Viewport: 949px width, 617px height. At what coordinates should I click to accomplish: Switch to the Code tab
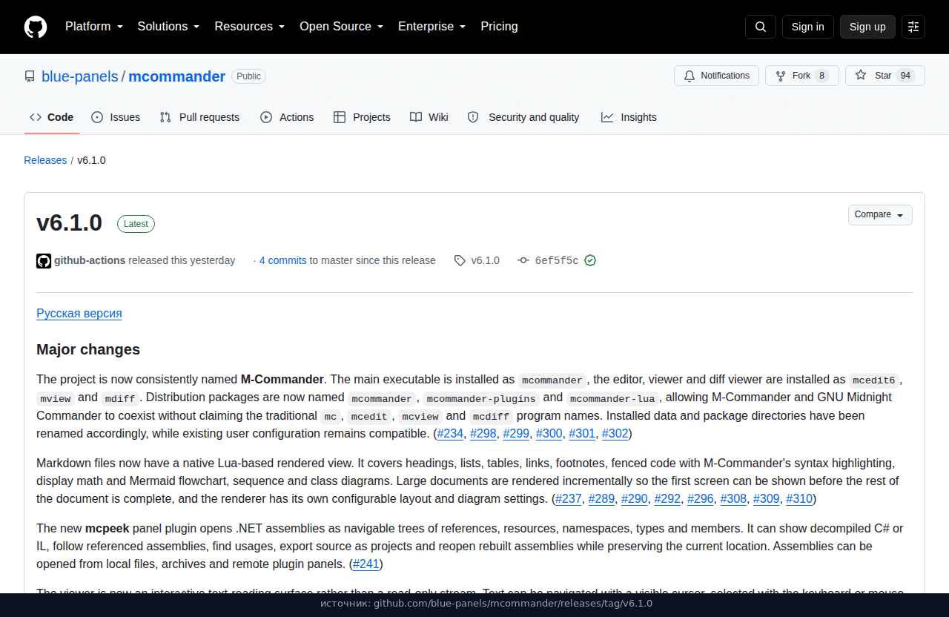tap(52, 117)
